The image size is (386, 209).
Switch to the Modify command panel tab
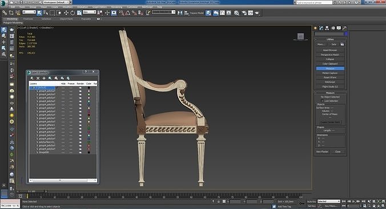pos(321,28)
